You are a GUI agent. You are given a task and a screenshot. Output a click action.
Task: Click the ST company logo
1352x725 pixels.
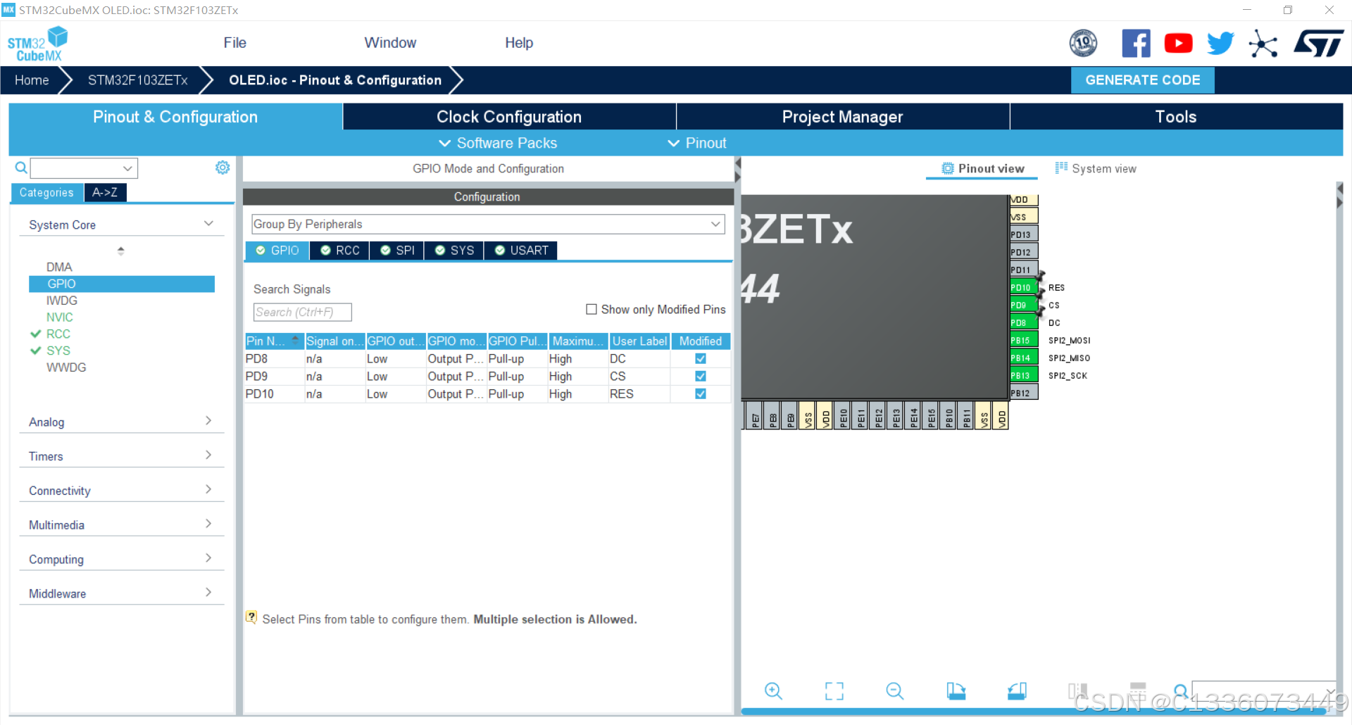pos(1319,44)
